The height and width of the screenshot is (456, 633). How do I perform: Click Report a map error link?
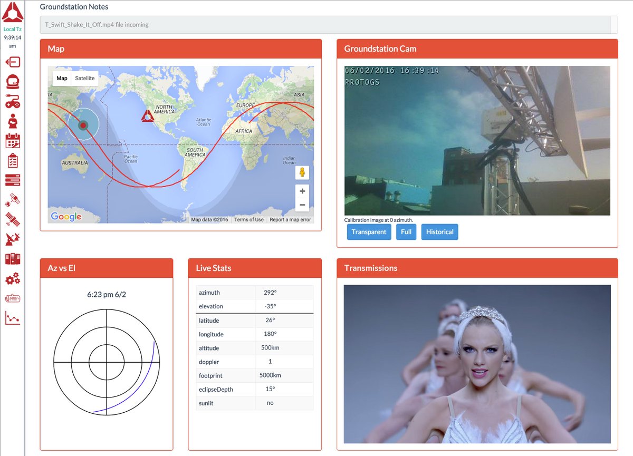click(x=291, y=220)
